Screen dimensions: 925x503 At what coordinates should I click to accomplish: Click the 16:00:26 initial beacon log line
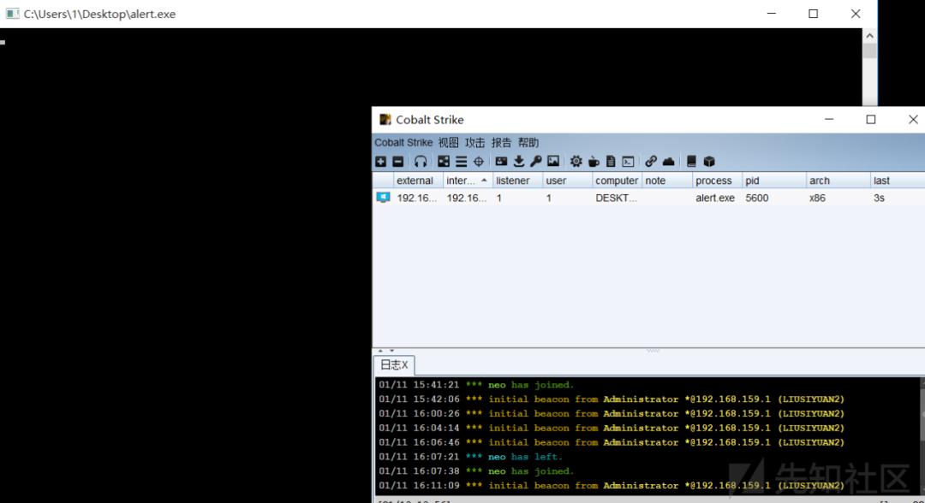(612, 414)
